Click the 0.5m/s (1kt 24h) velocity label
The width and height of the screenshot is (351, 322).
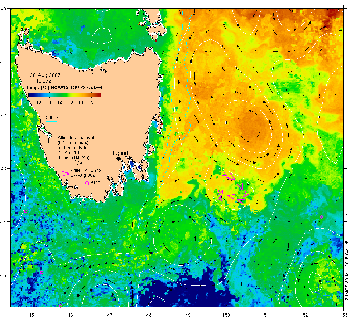point(74,158)
